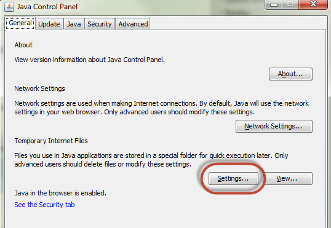331x228 pixels.
Task: Close the Java Control Panel window
Action: (313, 4)
